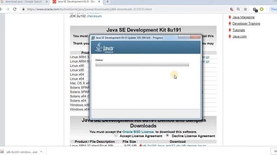Open the JDK 8u192 checksum link
The height and width of the screenshot is (155, 277).
94,16
